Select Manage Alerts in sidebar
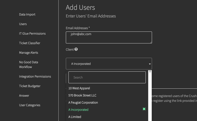 point(29,53)
